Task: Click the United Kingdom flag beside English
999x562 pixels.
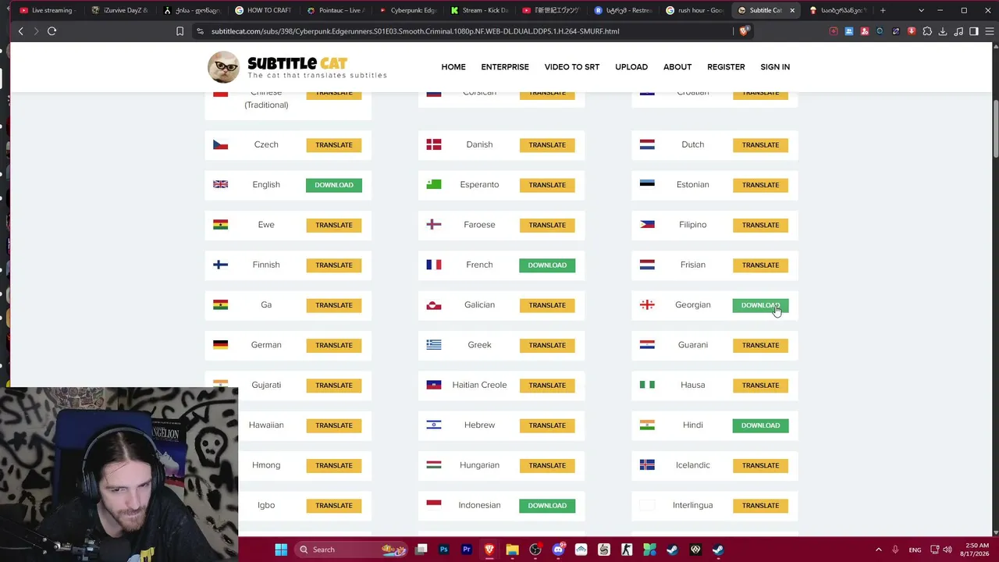Action: point(221,184)
